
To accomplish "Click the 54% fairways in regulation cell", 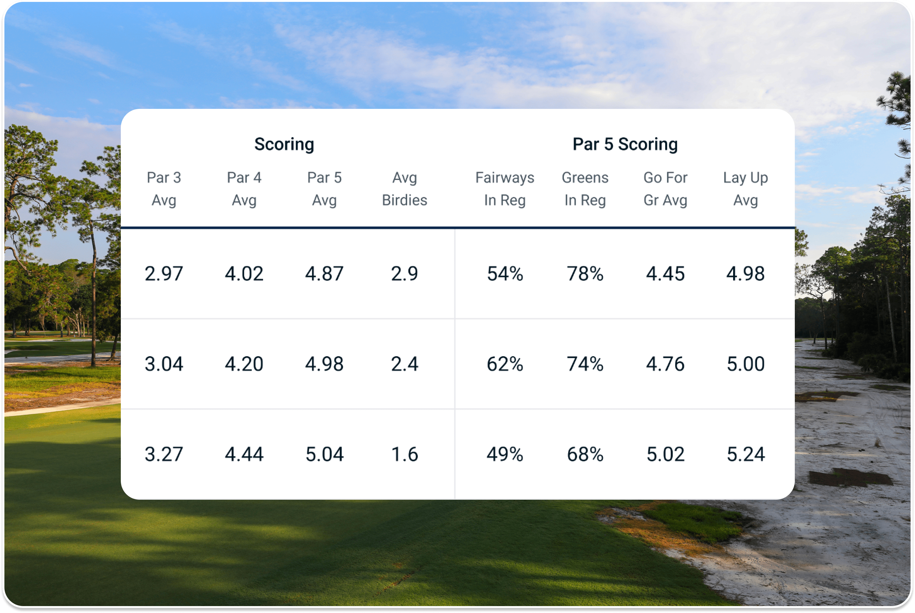I will pos(505,274).
